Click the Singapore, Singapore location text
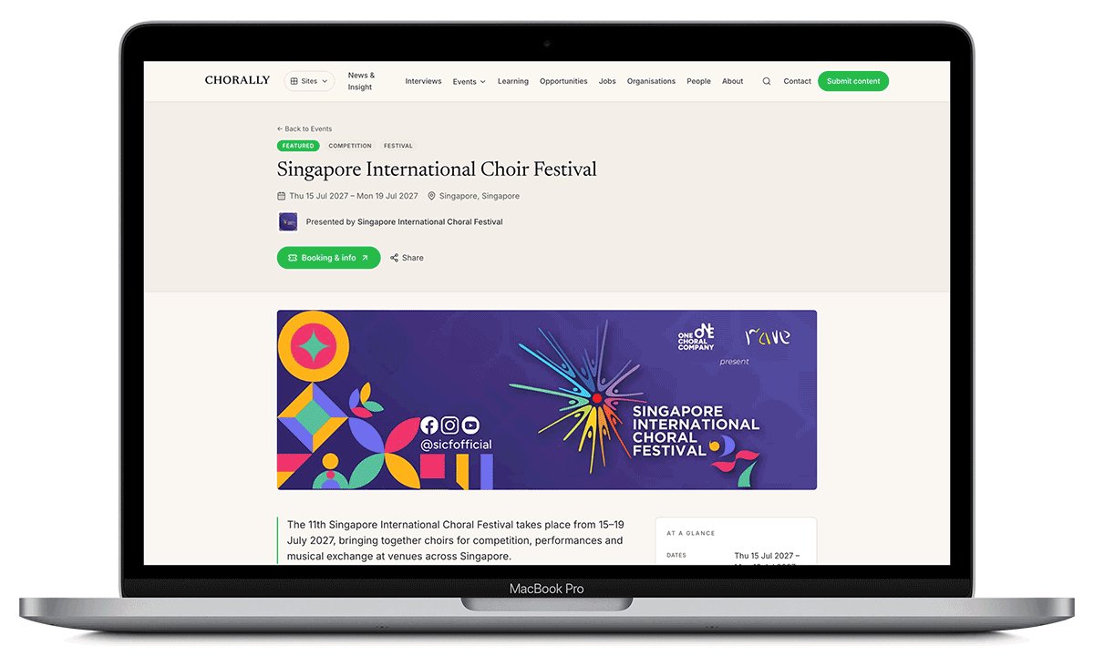This screenshot has width=1094, height=656. 480,196
